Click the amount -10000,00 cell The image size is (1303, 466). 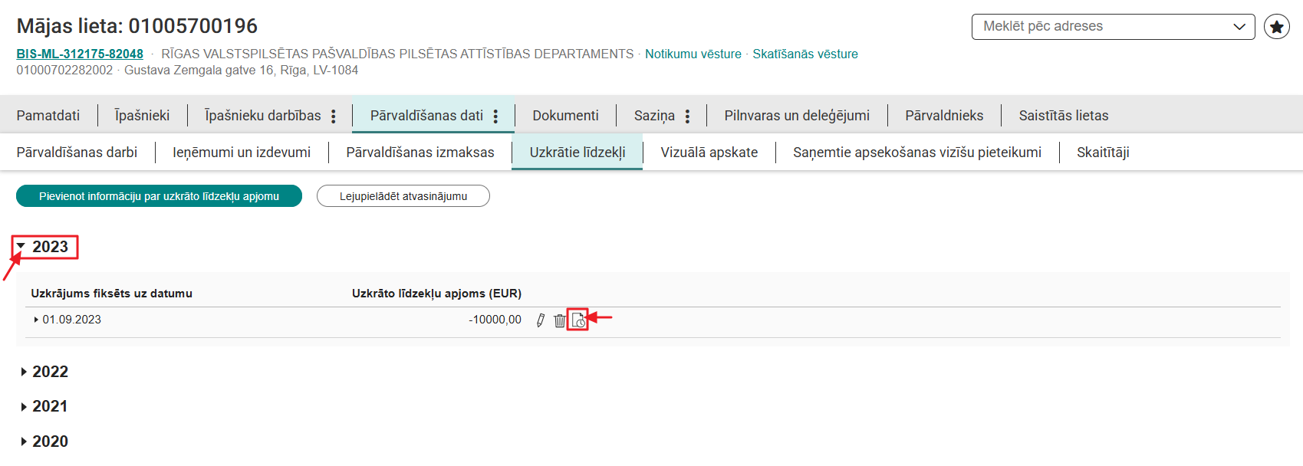click(x=495, y=320)
